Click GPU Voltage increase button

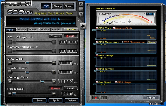click(54, 42)
